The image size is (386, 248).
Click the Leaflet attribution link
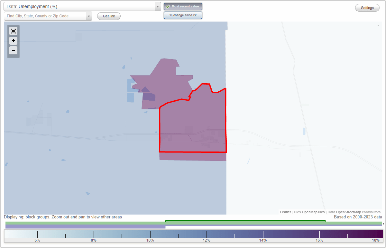pos(285,212)
